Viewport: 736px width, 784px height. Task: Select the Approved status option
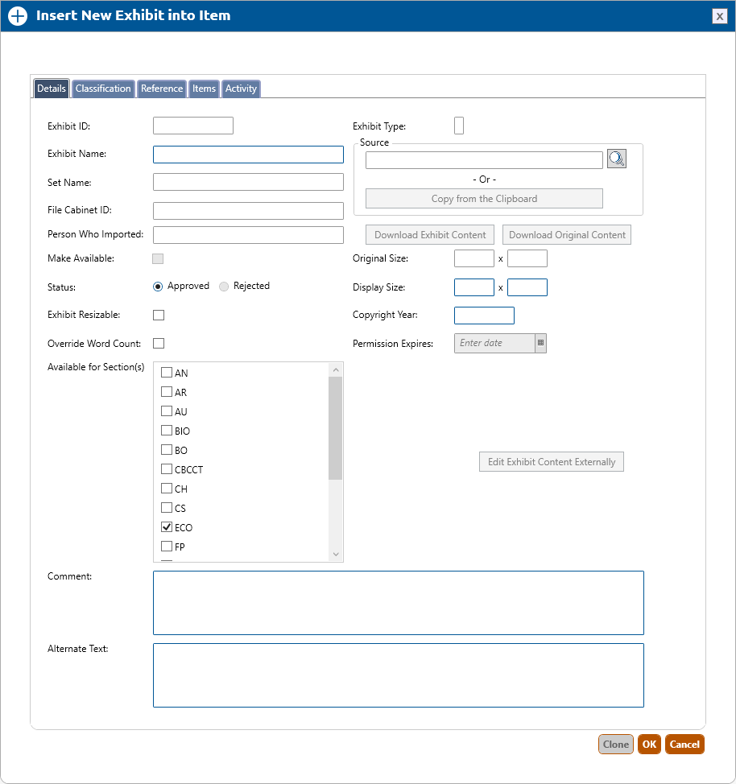tap(158, 287)
